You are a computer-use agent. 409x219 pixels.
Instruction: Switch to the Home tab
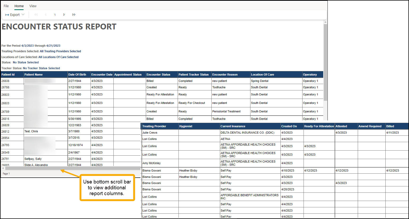19,6
